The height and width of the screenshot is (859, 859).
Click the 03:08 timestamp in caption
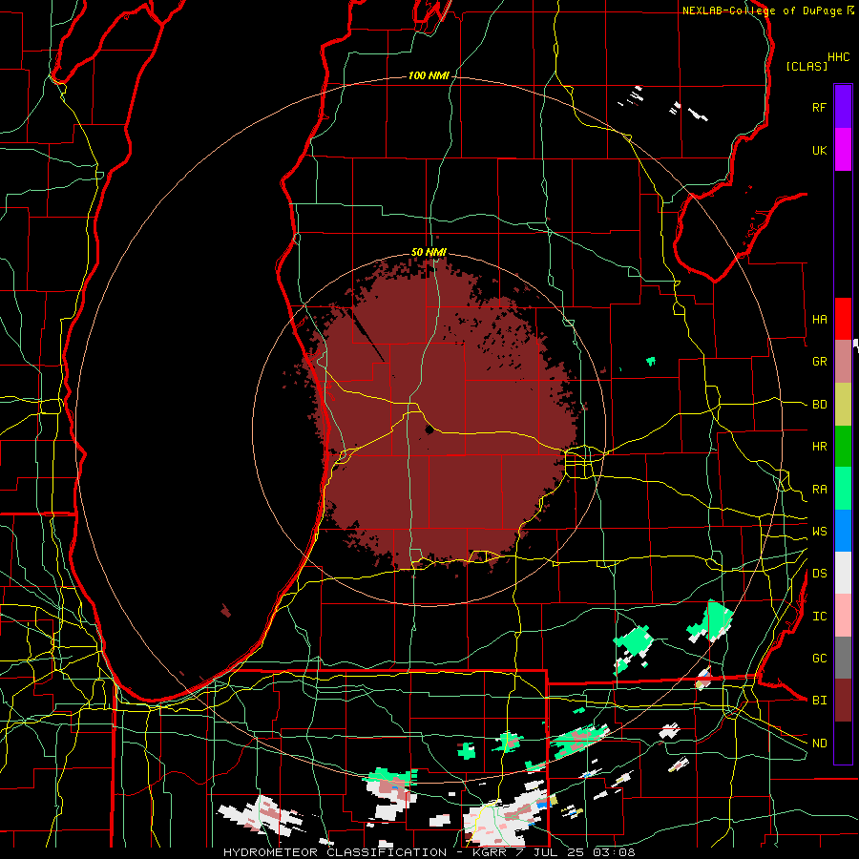[x=614, y=852]
